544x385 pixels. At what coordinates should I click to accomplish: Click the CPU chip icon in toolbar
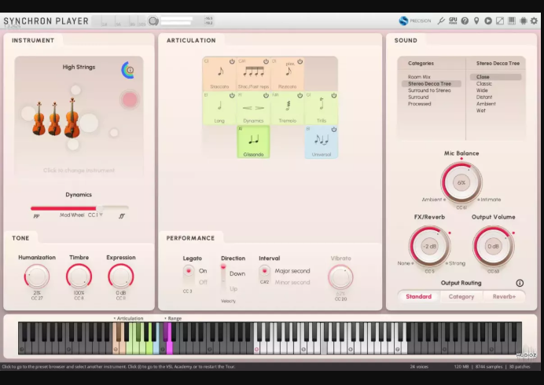tap(524, 20)
